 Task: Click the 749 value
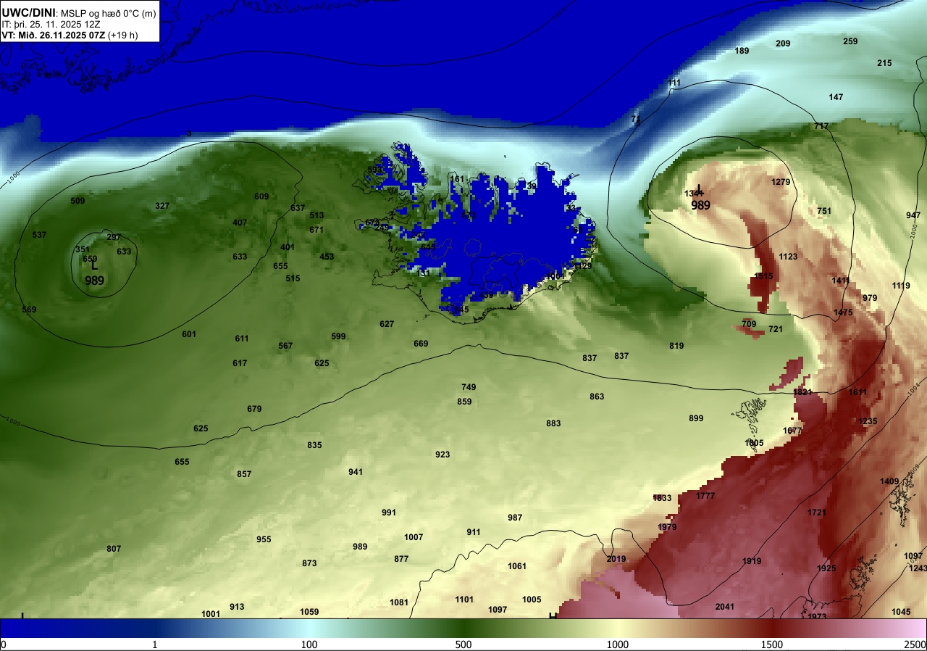coord(469,387)
